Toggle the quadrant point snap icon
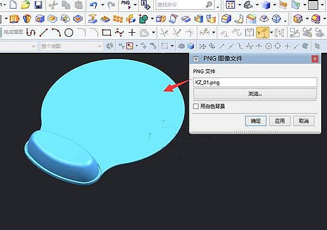The width and height of the screenshot is (327, 230). (278, 46)
